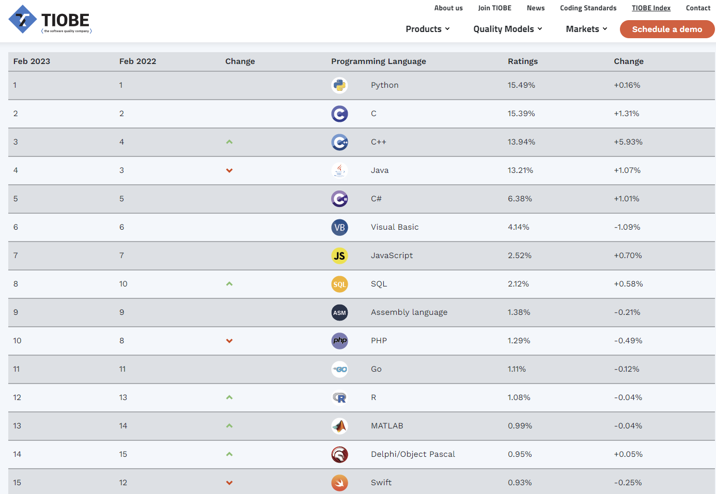Click the JavaScript language name
Viewport: 716px width, 494px height.
point(392,256)
